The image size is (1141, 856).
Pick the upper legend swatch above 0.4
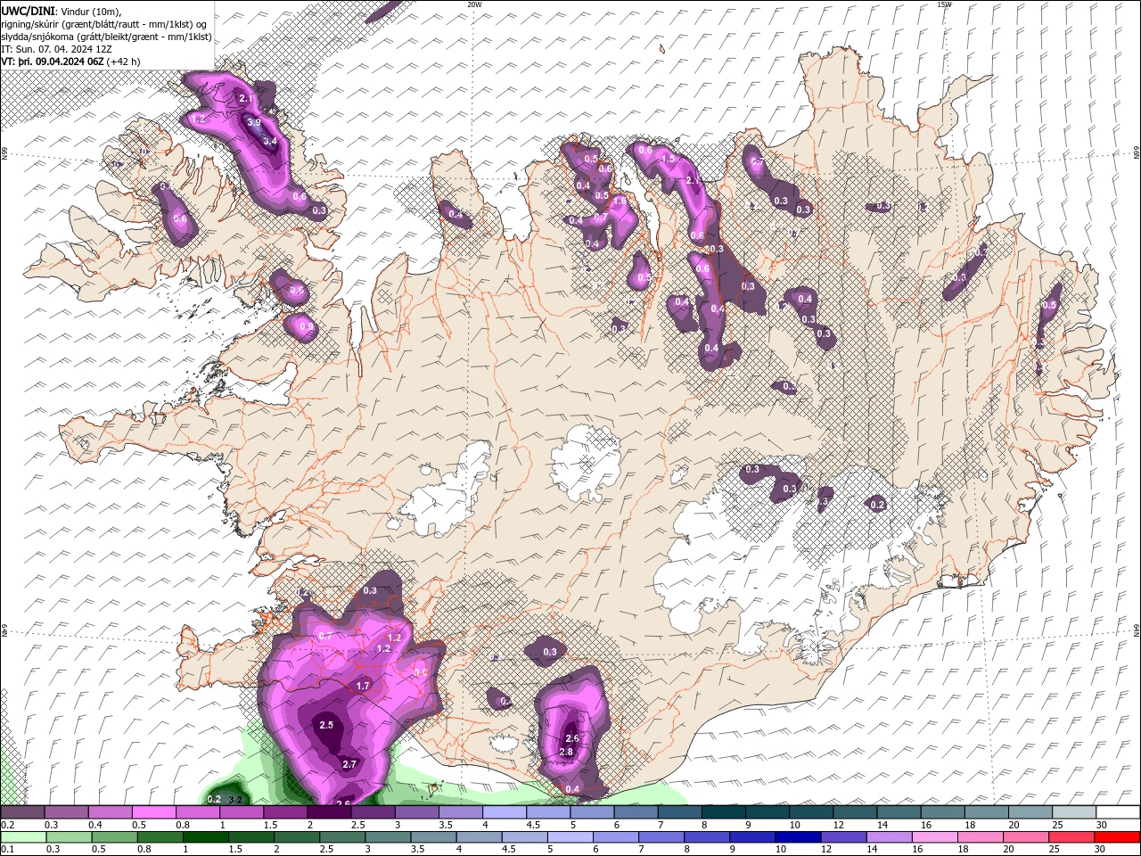[111, 812]
